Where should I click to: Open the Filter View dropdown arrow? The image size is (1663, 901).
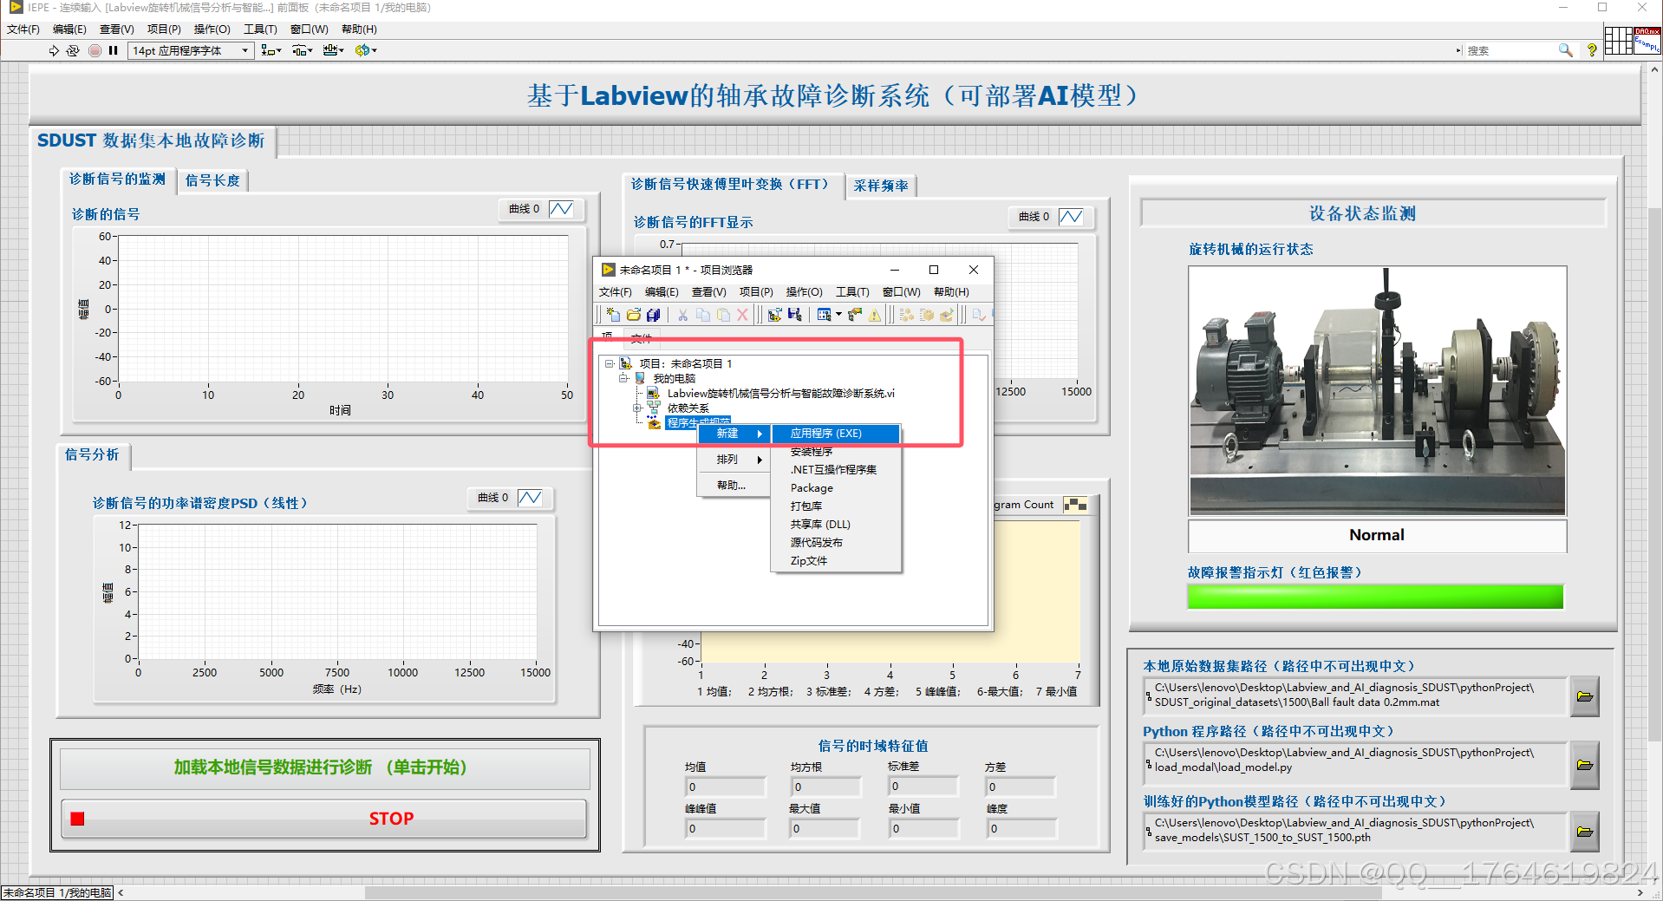click(x=838, y=315)
